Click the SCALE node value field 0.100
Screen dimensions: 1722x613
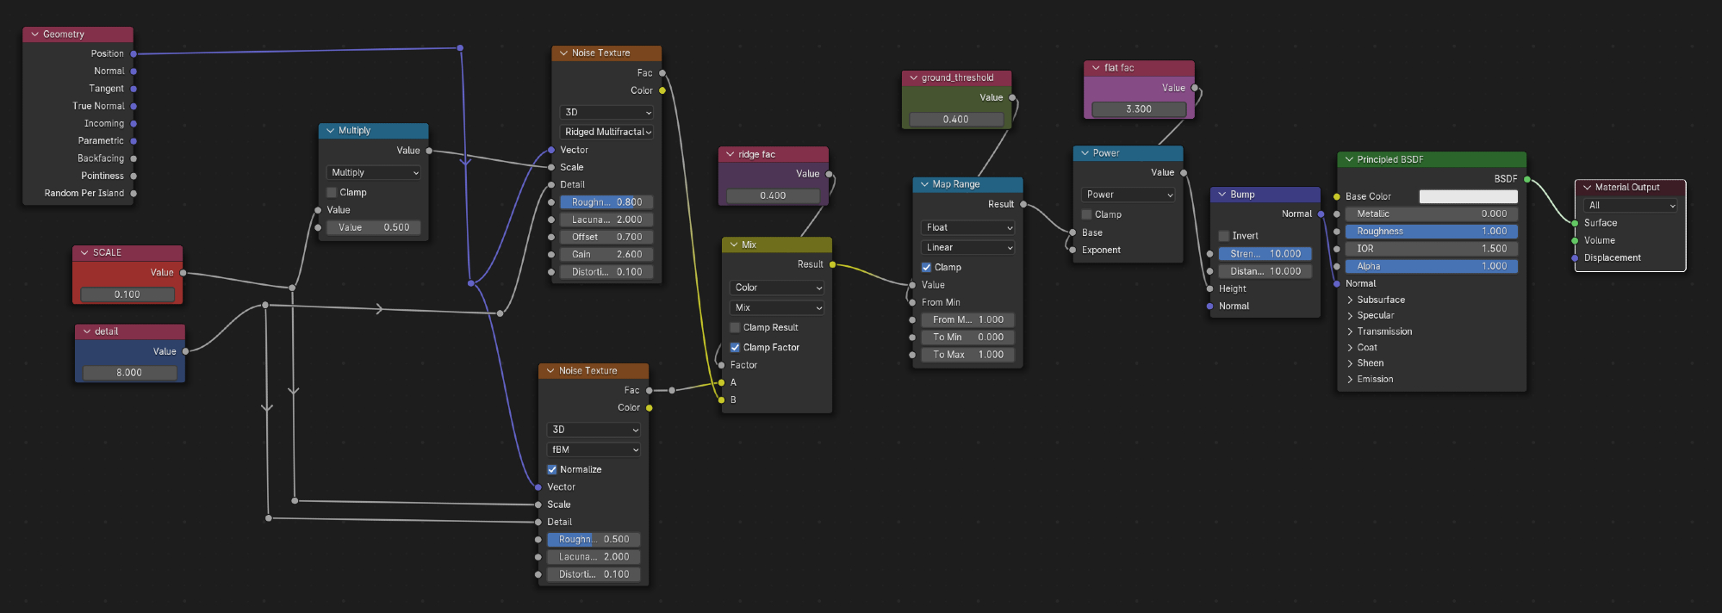click(127, 294)
